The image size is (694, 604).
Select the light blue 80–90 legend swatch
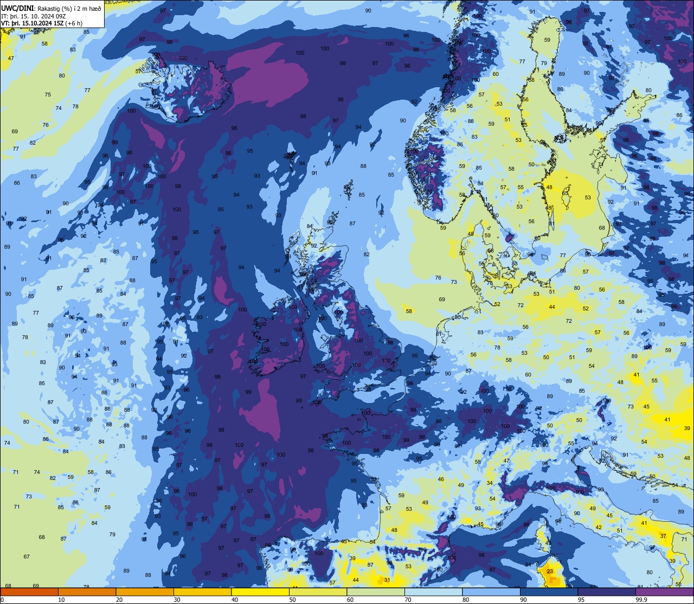(x=491, y=592)
